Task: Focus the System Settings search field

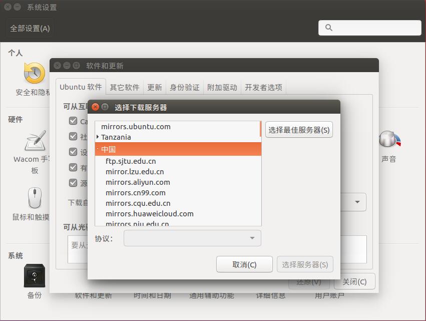Action: (370, 28)
